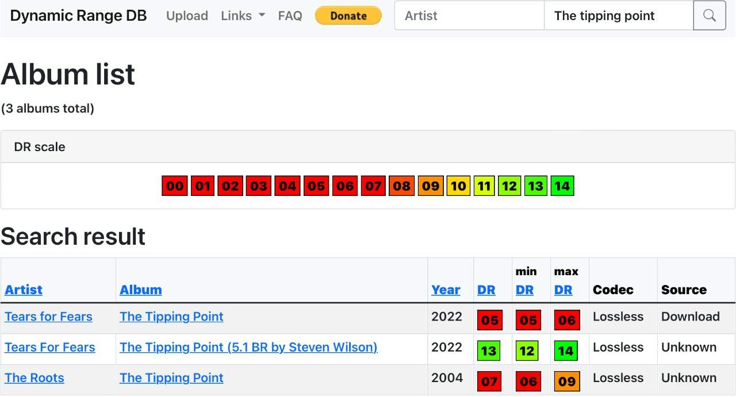Sort results by Album column
Image resolution: width=736 pixels, height=397 pixels.
point(141,290)
